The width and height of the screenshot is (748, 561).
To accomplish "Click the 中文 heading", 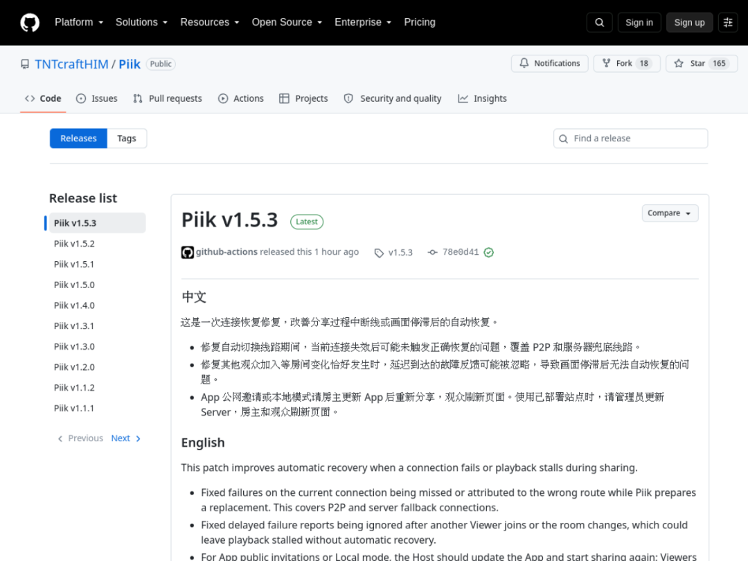I will pyautogui.click(x=194, y=296).
